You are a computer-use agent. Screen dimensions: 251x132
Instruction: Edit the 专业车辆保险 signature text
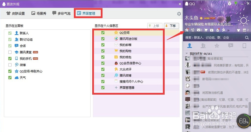209,24
